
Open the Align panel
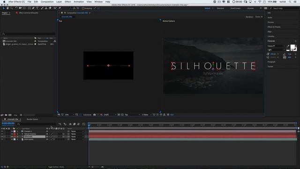(x=270, y=31)
